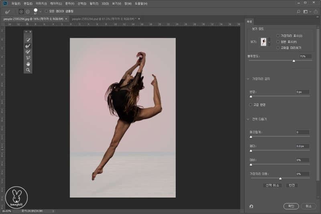Enable the 모든 레이어 샘플링 checkbox
The image size is (321, 214).
[x=46, y=11]
